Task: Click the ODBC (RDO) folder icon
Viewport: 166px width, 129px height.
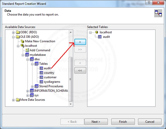Action: 18,32
